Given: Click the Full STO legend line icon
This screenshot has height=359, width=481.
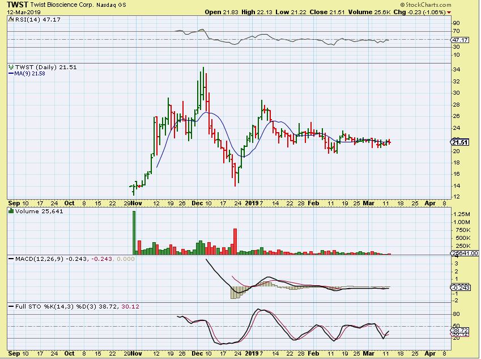Looking at the screenshot, I should click(x=10, y=307).
